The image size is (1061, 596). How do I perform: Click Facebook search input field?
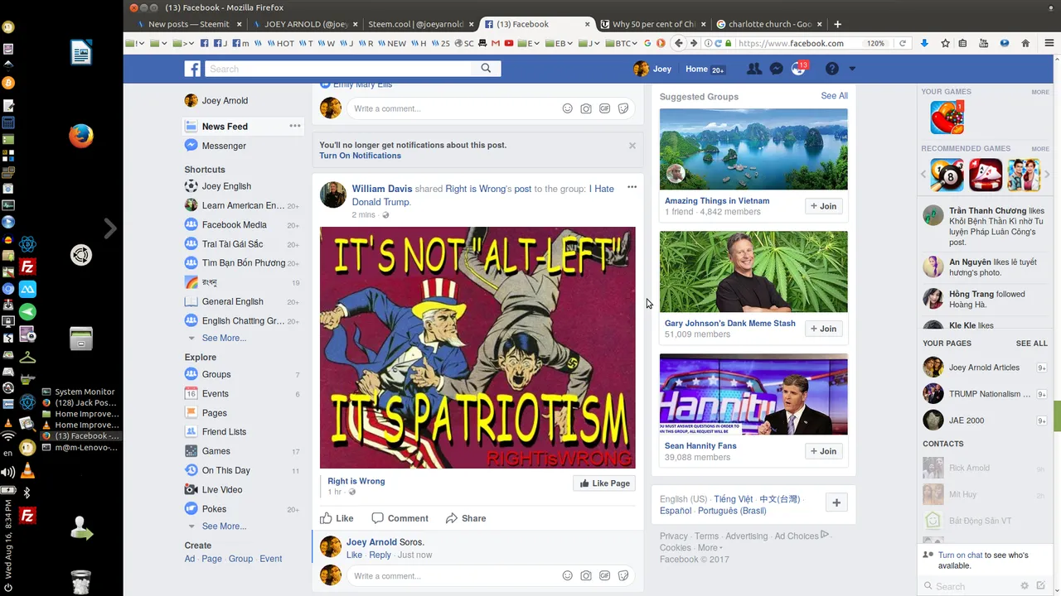pyautogui.click(x=339, y=69)
